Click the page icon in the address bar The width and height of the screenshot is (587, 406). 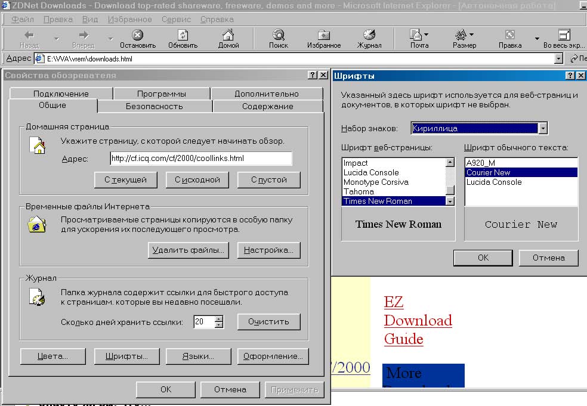(x=39, y=58)
